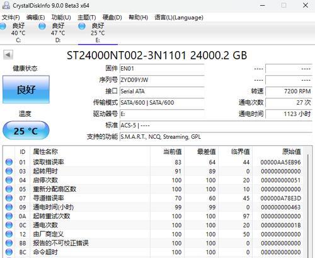315x258 pixels.
Task: Click the 当前值 column header
Action: [x=167, y=151]
